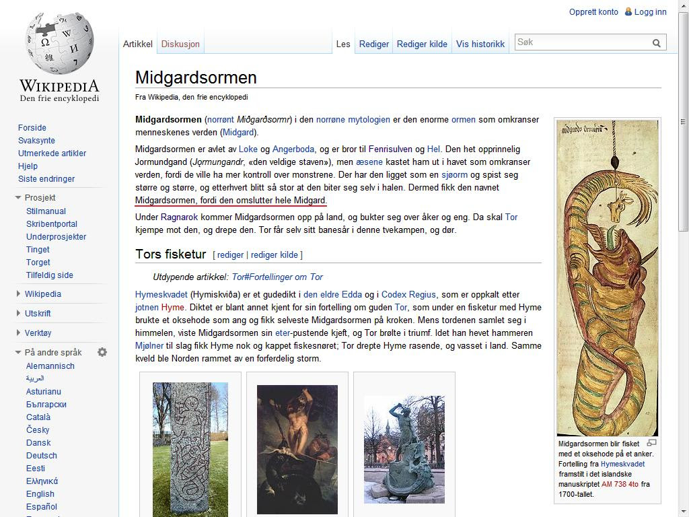Expand the Wikipedia sidebar section
The width and height of the screenshot is (689, 517).
coord(18,294)
